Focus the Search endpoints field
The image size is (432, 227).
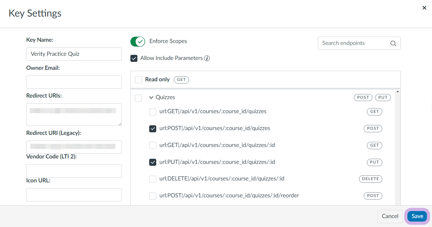(x=359, y=43)
